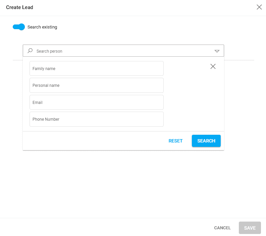Dismiss the person search filter panel
This screenshot has width=266, height=236.
click(x=213, y=66)
